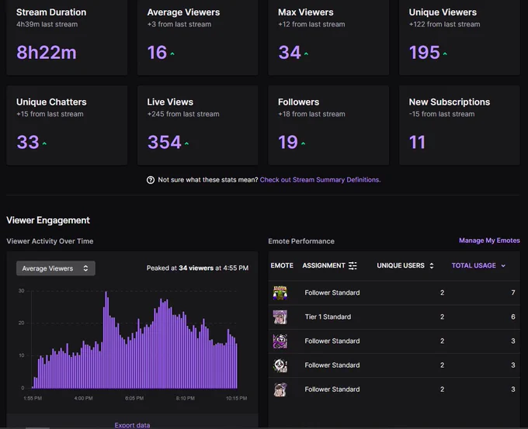
Task: Click the Emote Performance label
Action: coord(301,241)
